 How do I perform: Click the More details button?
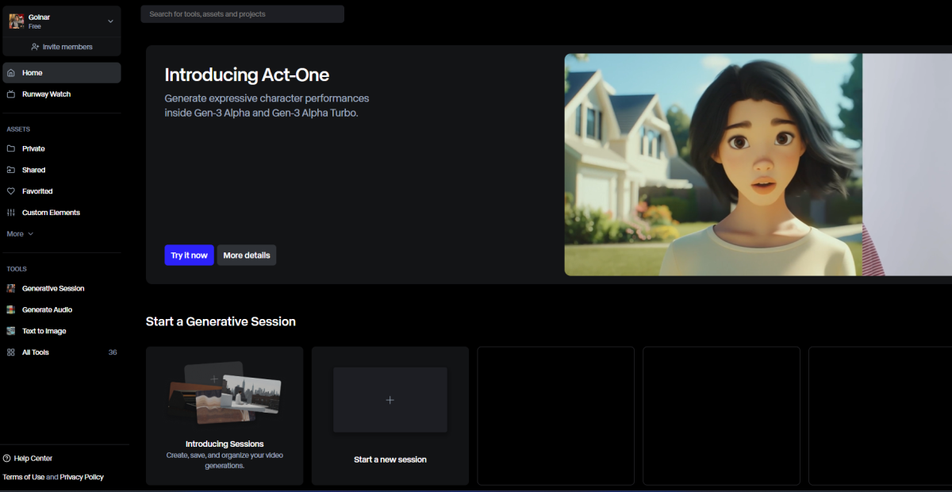247,256
